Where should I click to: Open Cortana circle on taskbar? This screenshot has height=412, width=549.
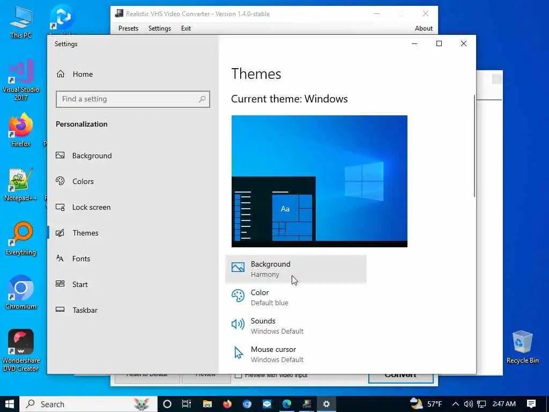tap(167, 404)
